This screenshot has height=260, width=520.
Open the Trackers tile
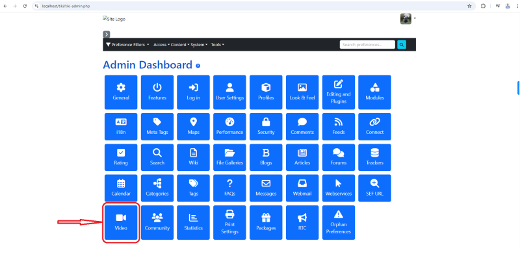click(x=375, y=157)
